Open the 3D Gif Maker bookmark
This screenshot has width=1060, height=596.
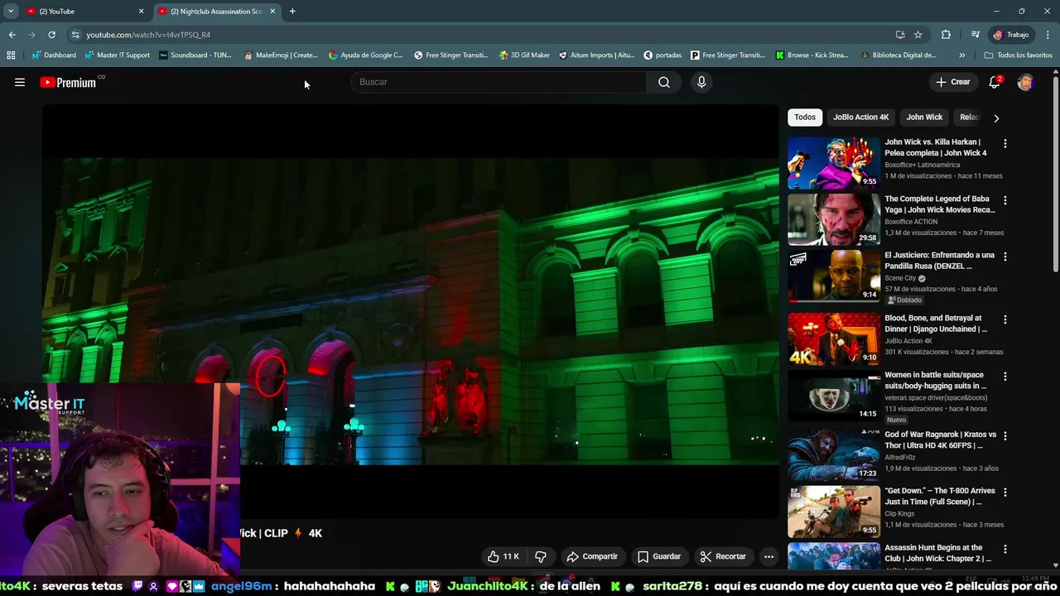(524, 55)
